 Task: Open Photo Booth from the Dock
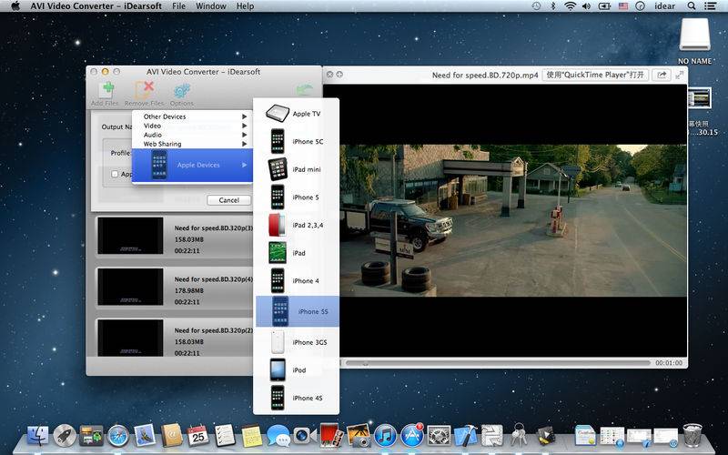(x=331, y=435)
